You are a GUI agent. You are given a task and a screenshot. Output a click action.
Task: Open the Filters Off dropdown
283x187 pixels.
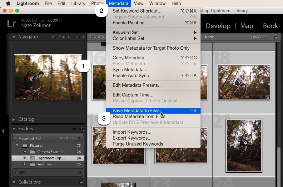click(x=261, y=37)
